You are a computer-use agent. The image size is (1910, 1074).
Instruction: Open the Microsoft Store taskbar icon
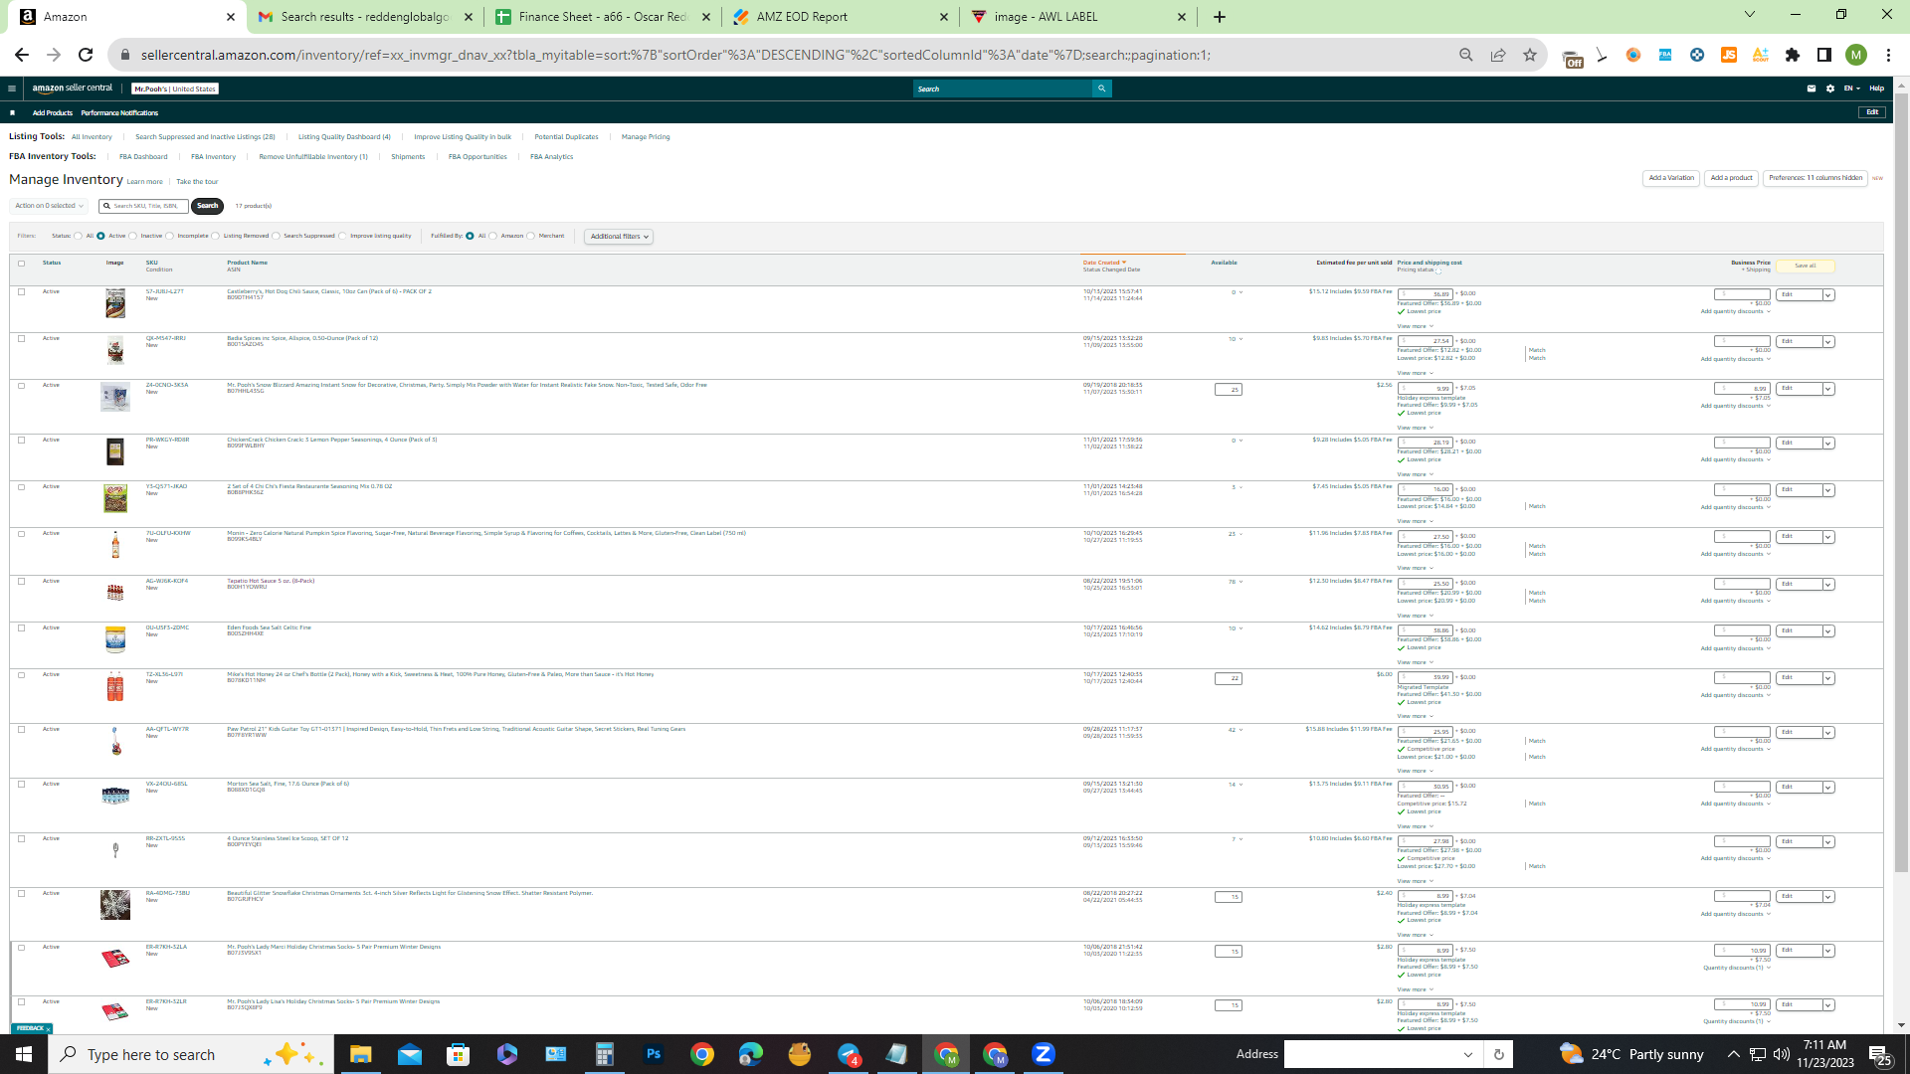pos(458,1054)
